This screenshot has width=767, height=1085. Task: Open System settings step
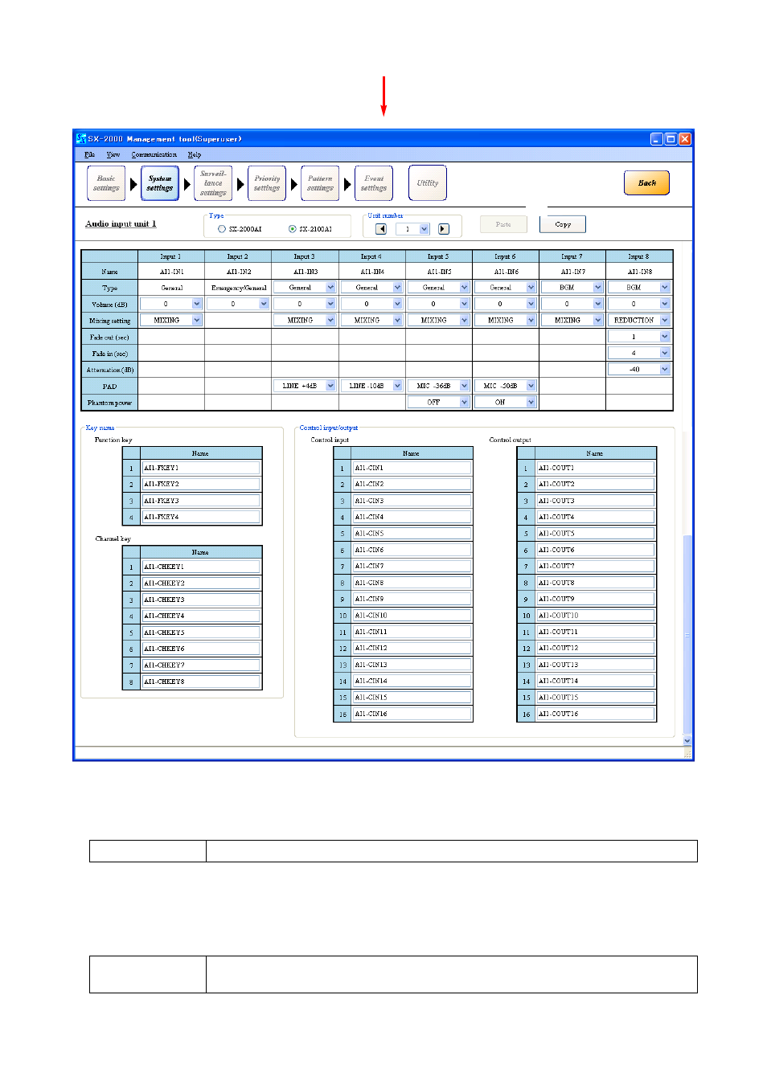[x=159, y=183]
